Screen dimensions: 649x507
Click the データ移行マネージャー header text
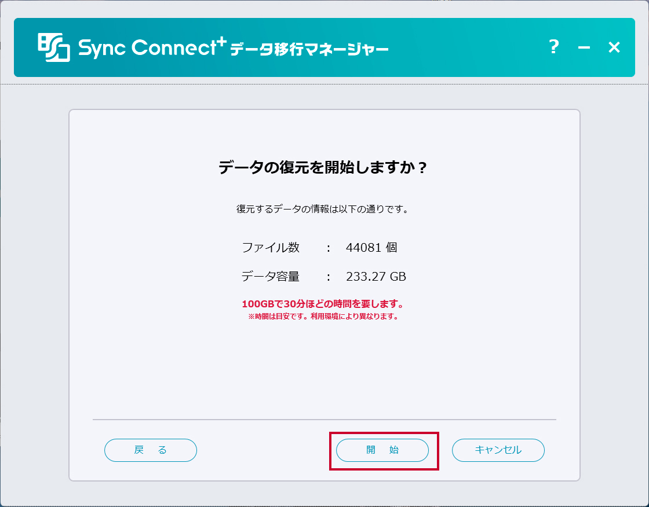tap(309, 50)
